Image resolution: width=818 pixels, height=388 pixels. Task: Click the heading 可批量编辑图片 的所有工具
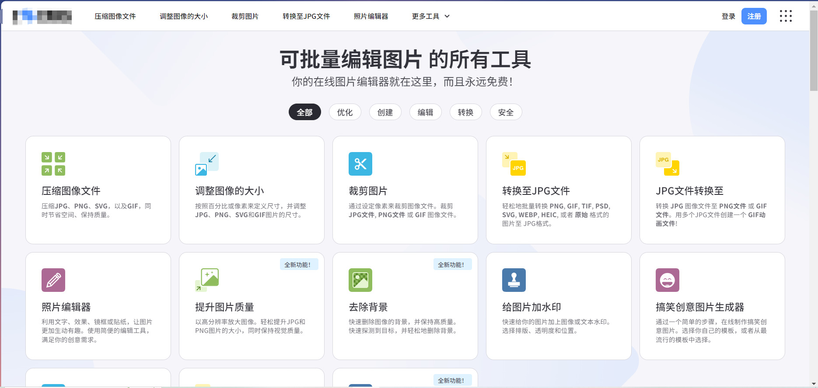406,59
